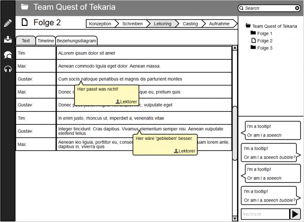Select the Casting workflow step
This screenshot has width=304, height=222.
tap(190, 24)
